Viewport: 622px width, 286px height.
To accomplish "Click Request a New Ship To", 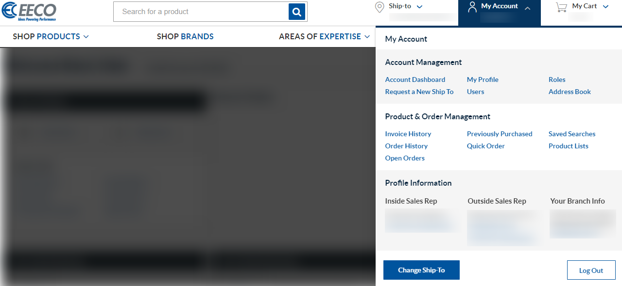I will [x=419, y=92].
